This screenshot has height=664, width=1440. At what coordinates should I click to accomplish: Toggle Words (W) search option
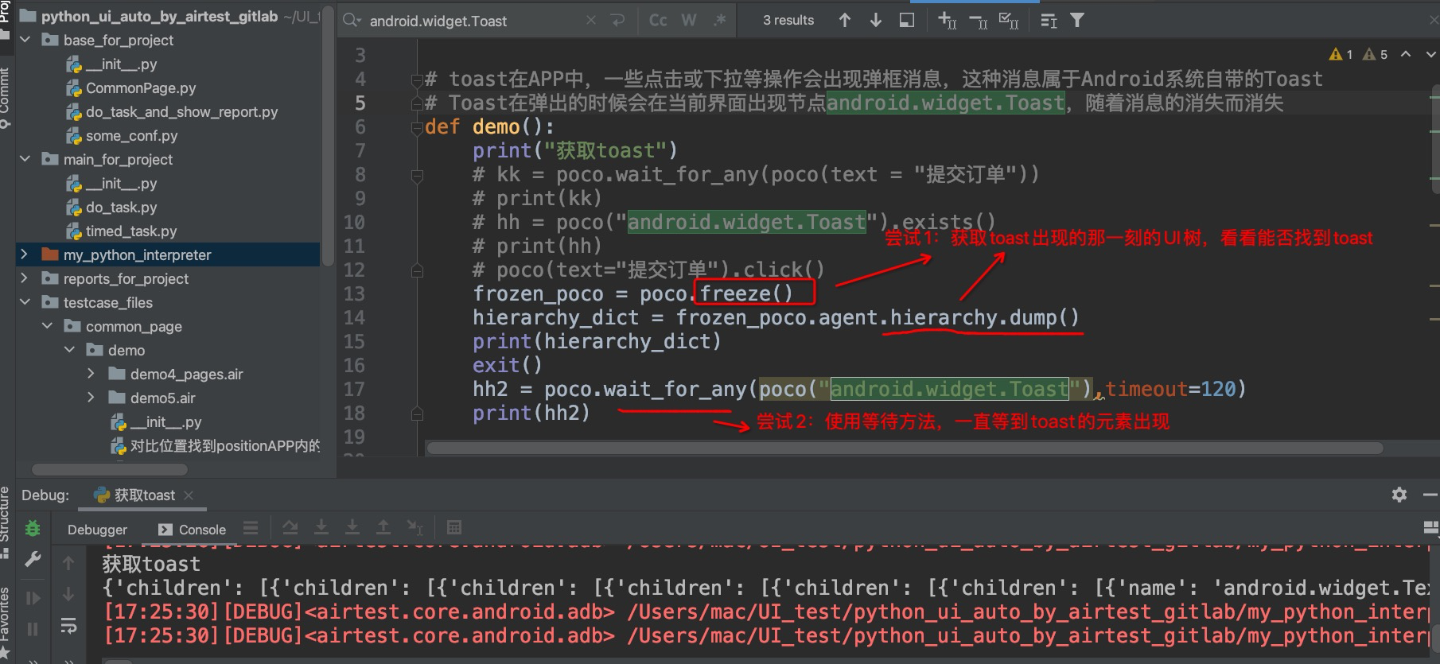(689, 21)
